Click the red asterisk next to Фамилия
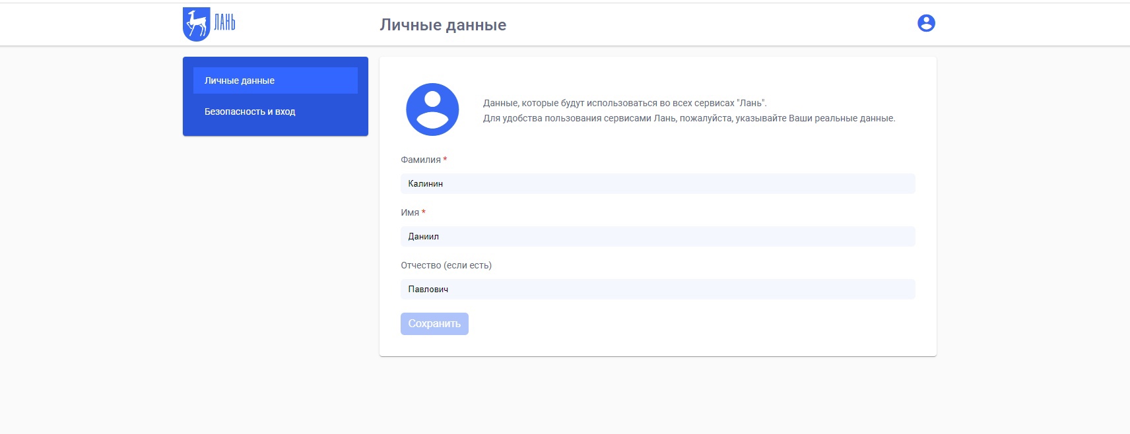Screen dimensions: 1130x434 click(445, 160)
